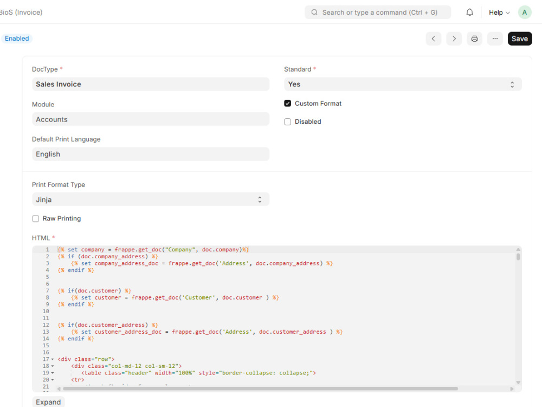Click the Enabled status indicator
Image resolution: width=542 pixels, height=407 pixels.
click(x=17, y=38)
